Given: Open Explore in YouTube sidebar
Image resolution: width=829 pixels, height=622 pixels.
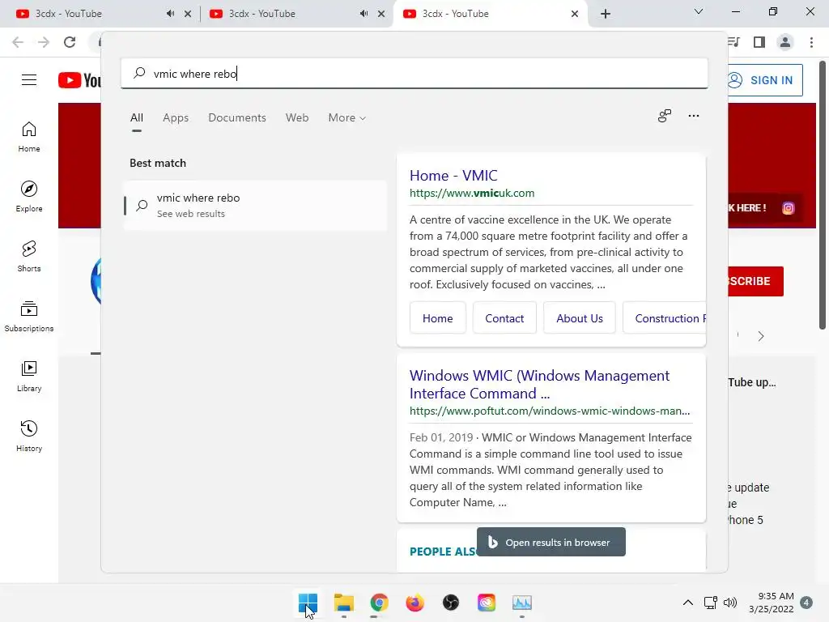Looking at the screenshot, I should [x=29, y=196].
